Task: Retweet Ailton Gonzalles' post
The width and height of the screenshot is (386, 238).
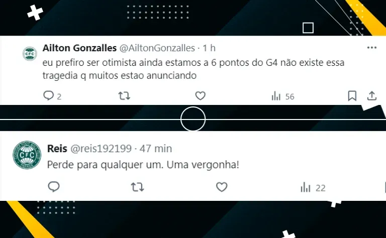Action: [124, 95]
